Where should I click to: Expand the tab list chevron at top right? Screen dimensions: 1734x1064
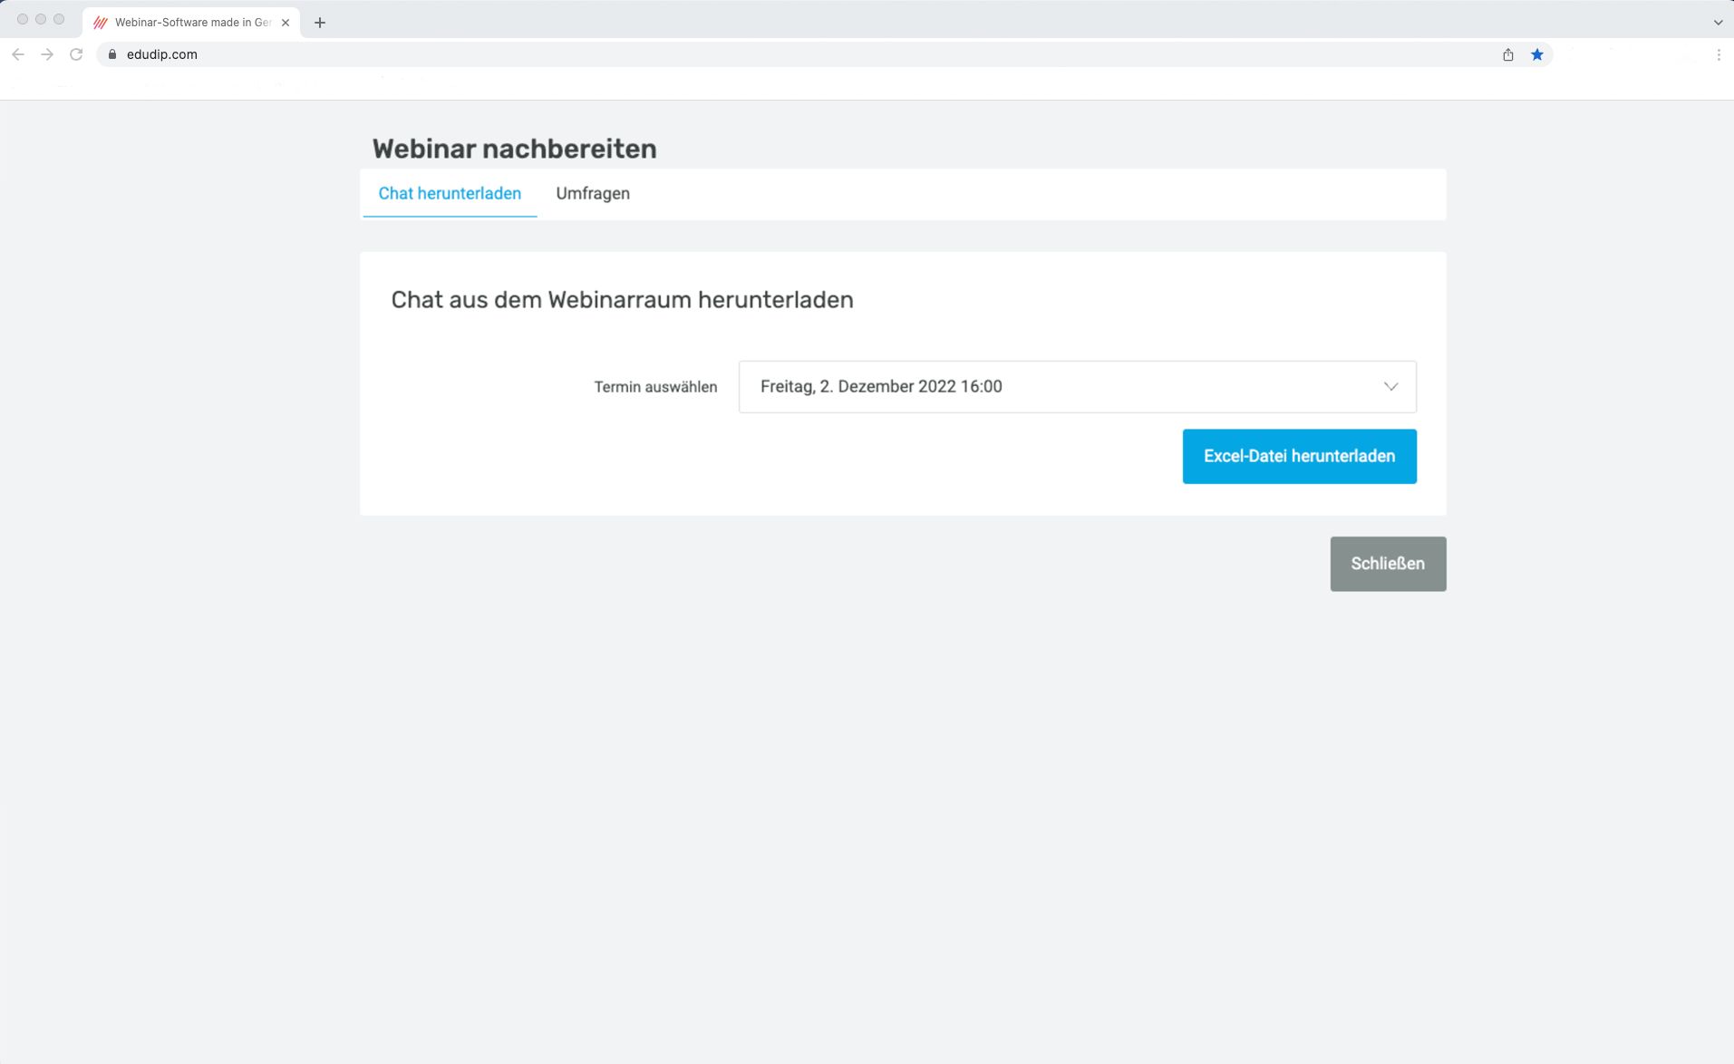point(1717,23)
